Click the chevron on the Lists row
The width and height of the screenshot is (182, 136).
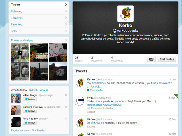click(x=66, y=31)
